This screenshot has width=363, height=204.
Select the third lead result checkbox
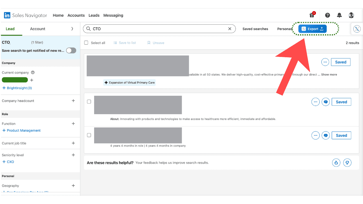[x=89, y=135]
